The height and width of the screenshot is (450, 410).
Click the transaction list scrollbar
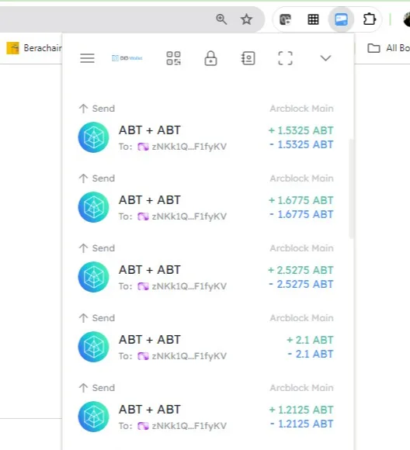pos(351,189)
